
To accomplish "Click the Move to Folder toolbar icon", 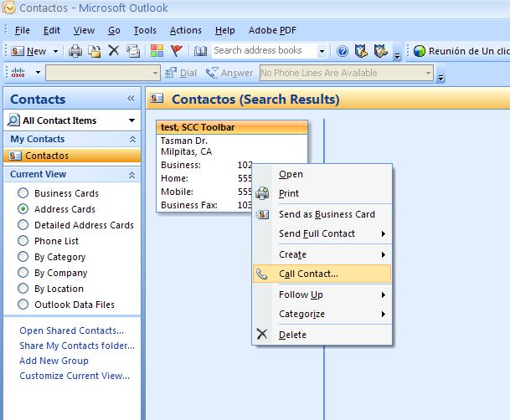I will (x=95, y=51).
